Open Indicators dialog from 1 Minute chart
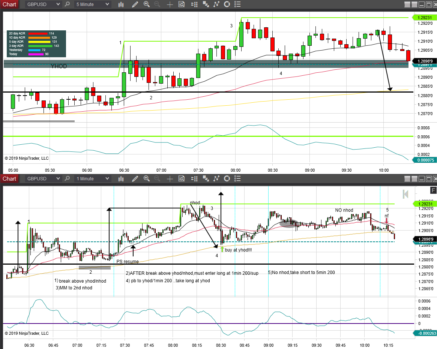This screenshot has width=437, height=349. (x=216, y=178)
